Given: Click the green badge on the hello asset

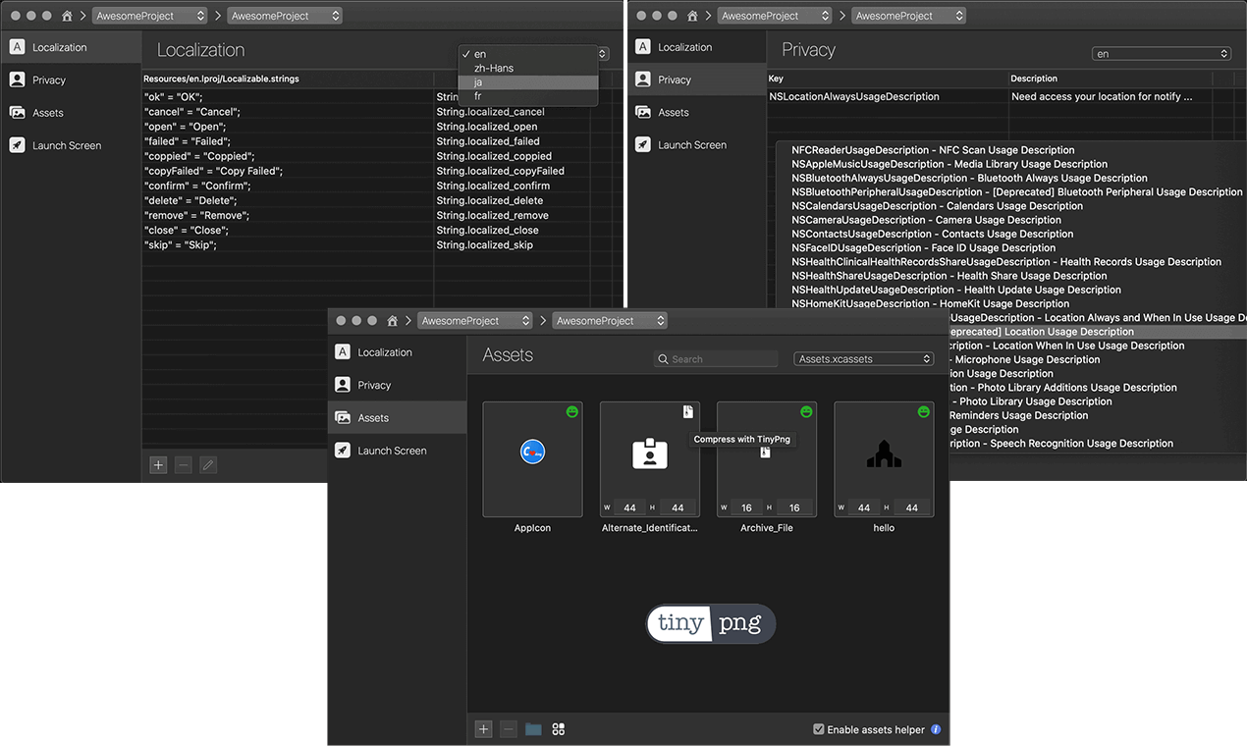Looking at the screenshot, I should tap(922, 413).
